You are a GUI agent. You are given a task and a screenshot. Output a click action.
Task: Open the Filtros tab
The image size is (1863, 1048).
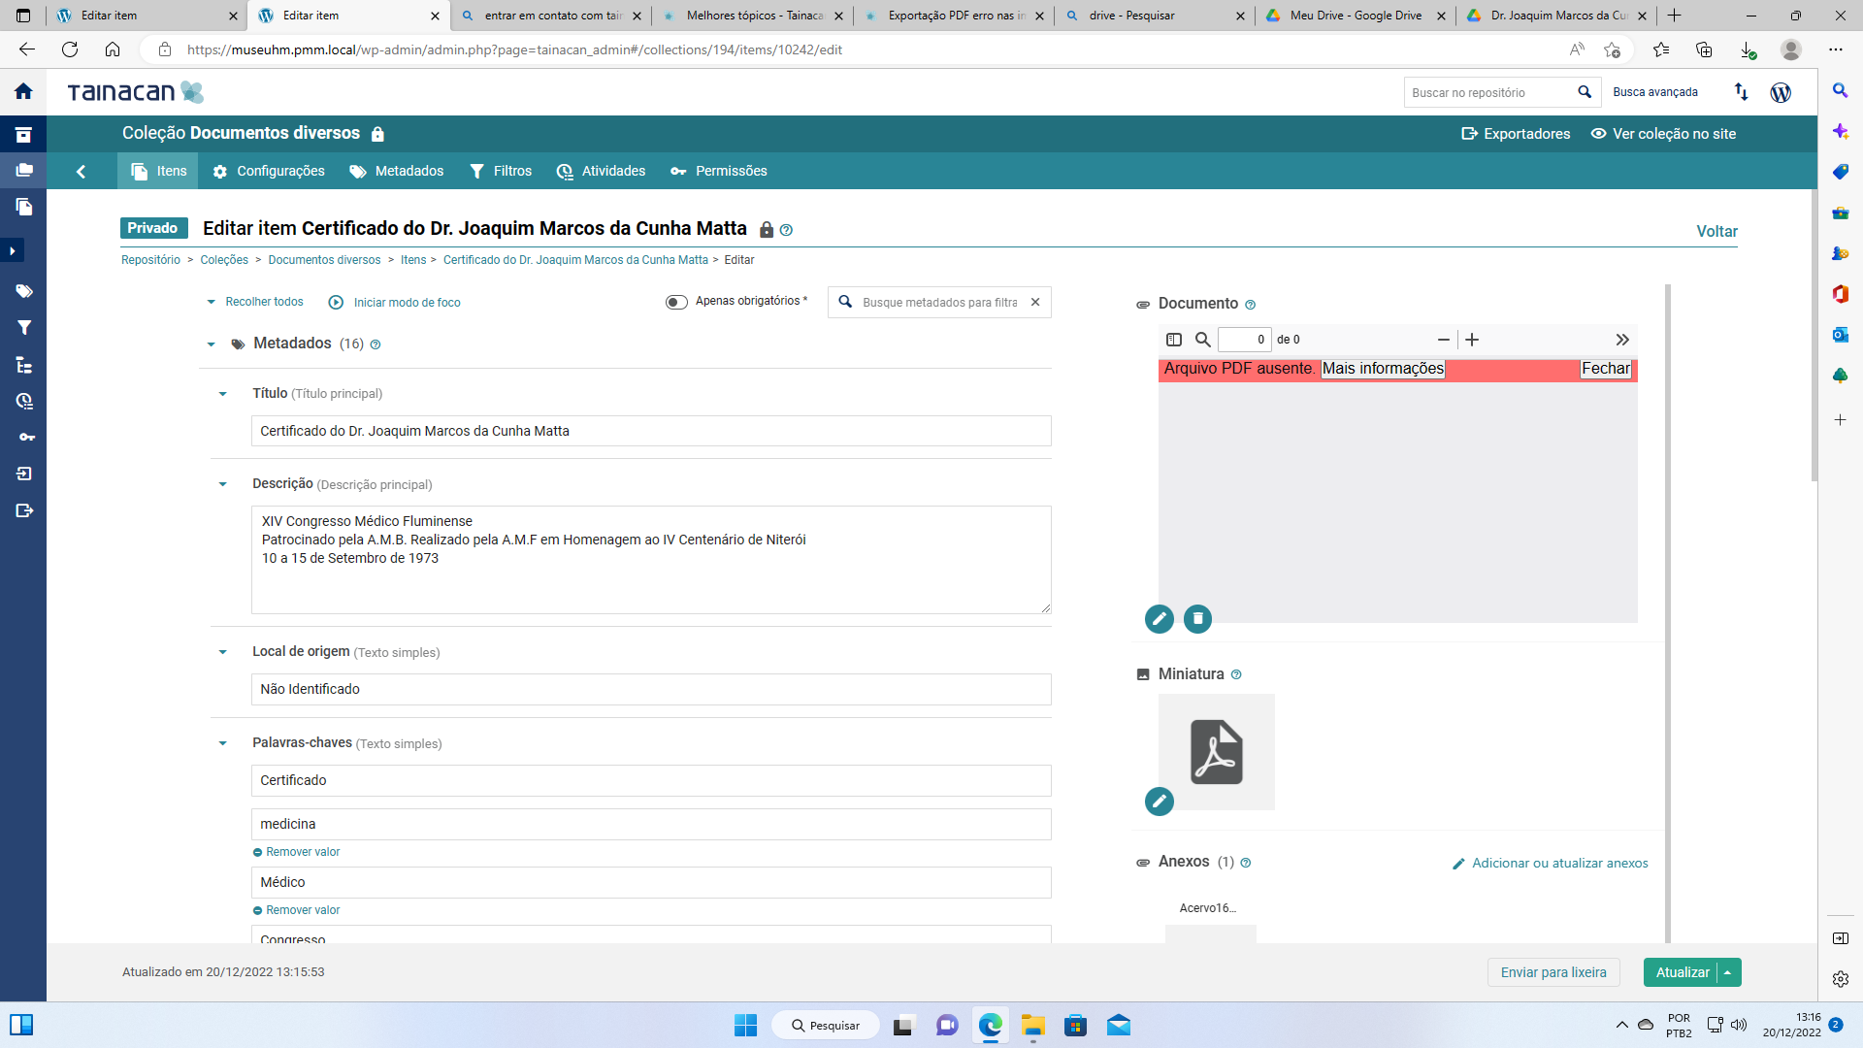pos(501,171)
